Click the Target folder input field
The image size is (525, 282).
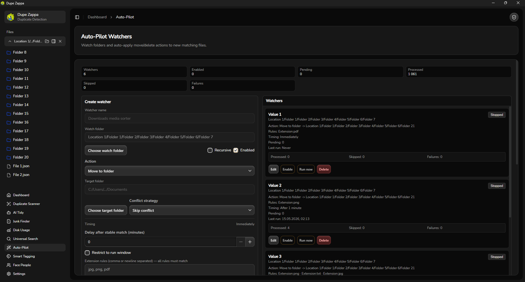(170, 189)
